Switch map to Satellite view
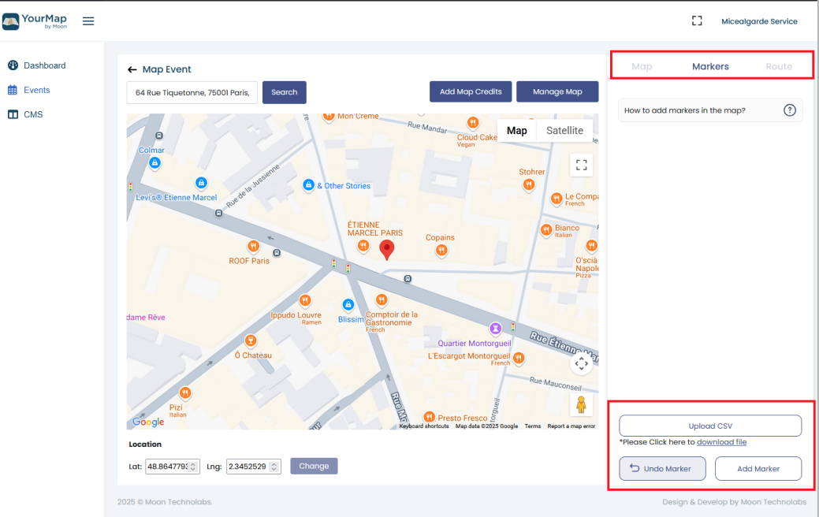 point(564,131)
